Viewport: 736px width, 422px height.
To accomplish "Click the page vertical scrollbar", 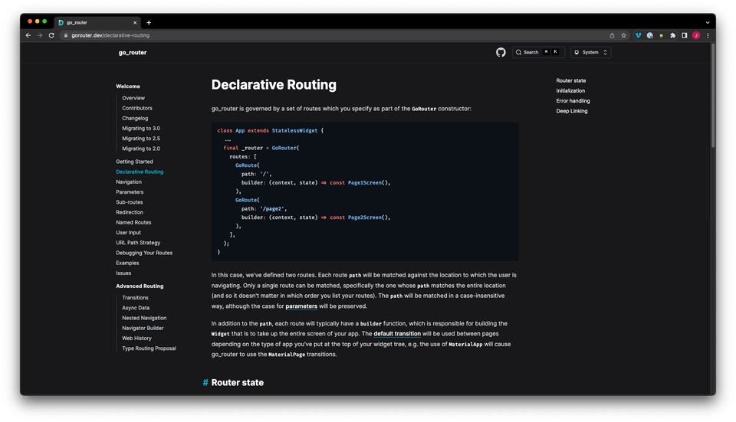I will tap(713, 96).
